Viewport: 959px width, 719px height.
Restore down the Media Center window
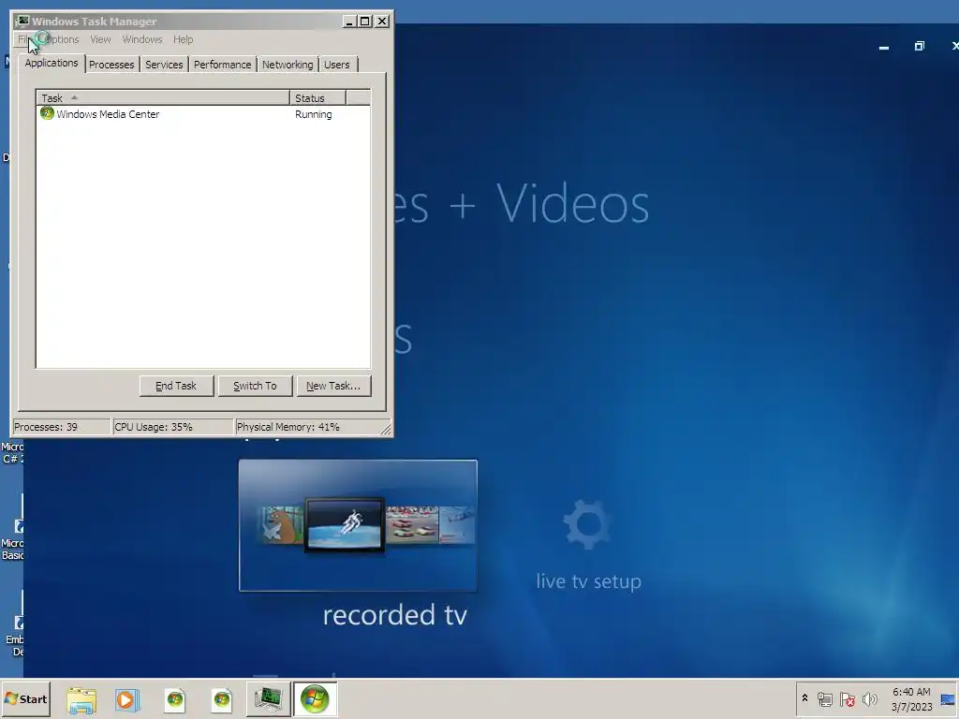point(920,47)
